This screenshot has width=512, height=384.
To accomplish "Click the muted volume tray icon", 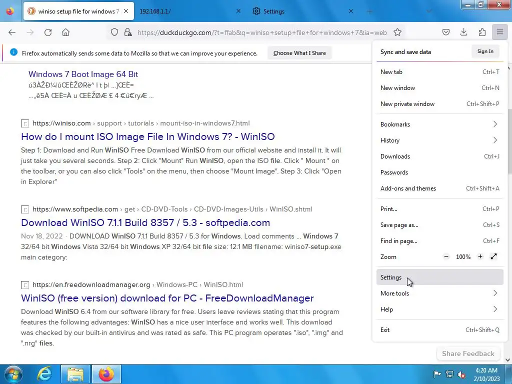I will 461,374.
